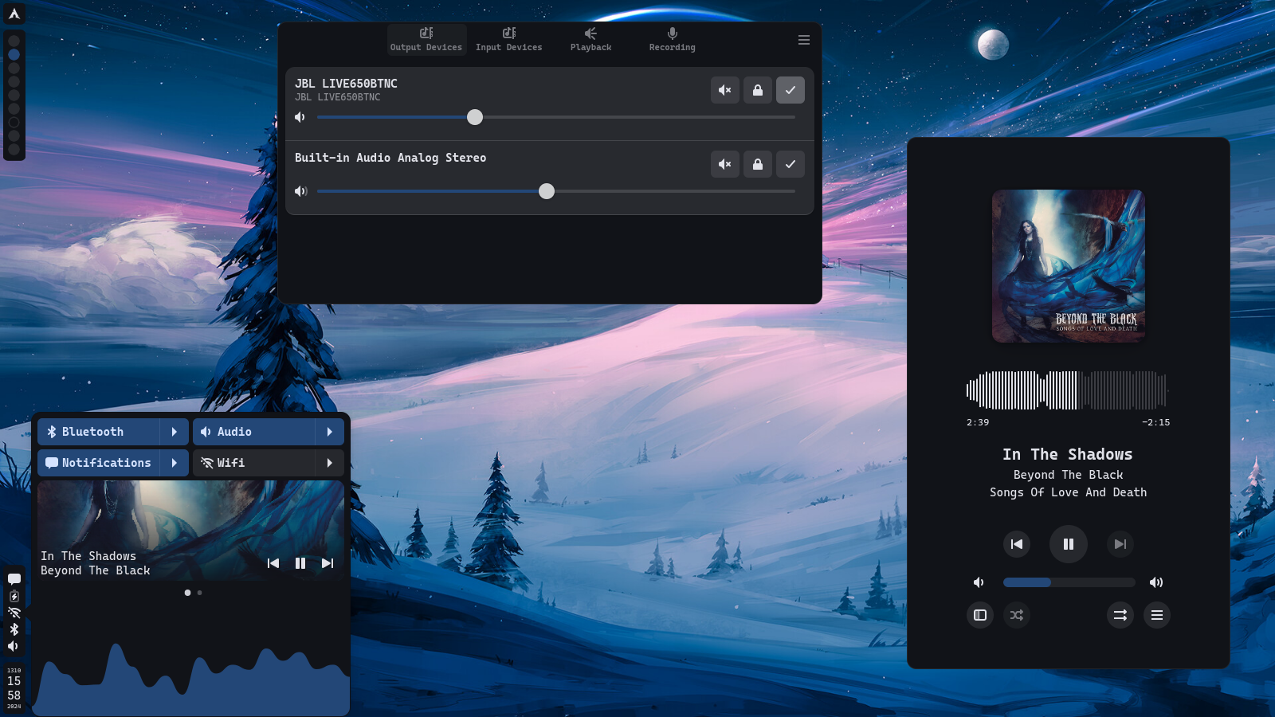Toggle Bluetooth in the quick panel
The height and width of the screenshot is (717, 1275).
click(98, 432)
